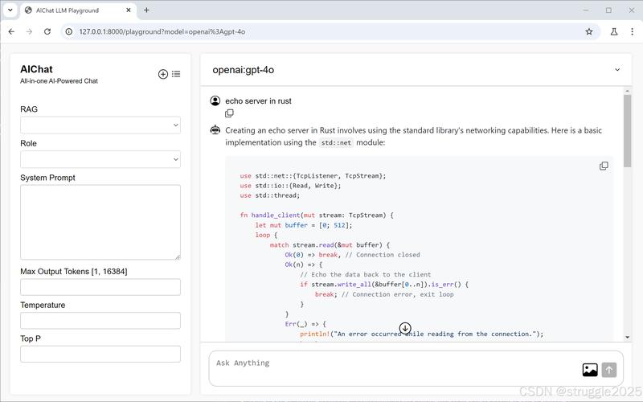The height and width of the screenshot is (402, 643).
Task: View site information icon in address bar
Action: click(x=69, y=31)
